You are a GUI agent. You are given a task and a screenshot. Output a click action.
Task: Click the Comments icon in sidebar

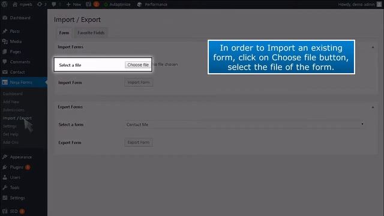click(x=5, y=62)
